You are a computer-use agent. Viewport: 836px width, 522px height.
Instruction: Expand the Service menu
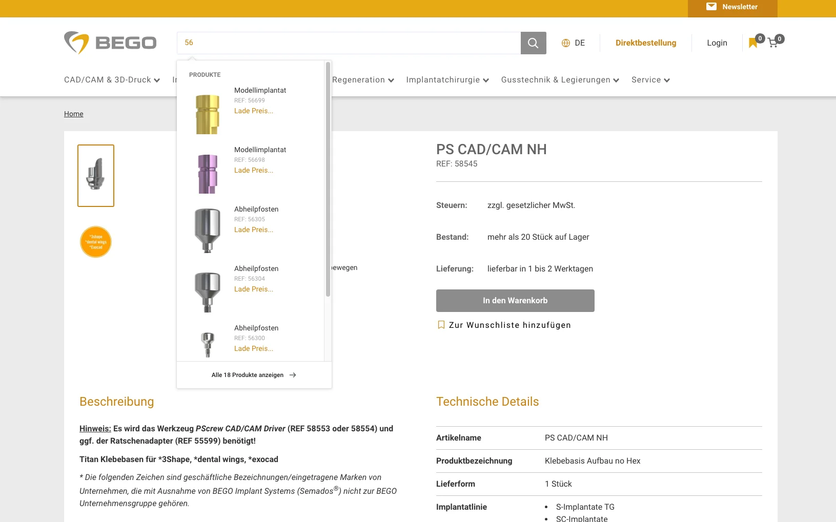coord(650,80)
